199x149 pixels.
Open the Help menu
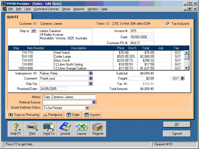point(105,9)
